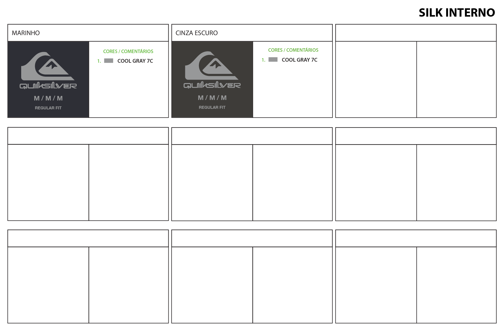
Task: Click the M / M / M size text on navy
Action: coord(48,98)
